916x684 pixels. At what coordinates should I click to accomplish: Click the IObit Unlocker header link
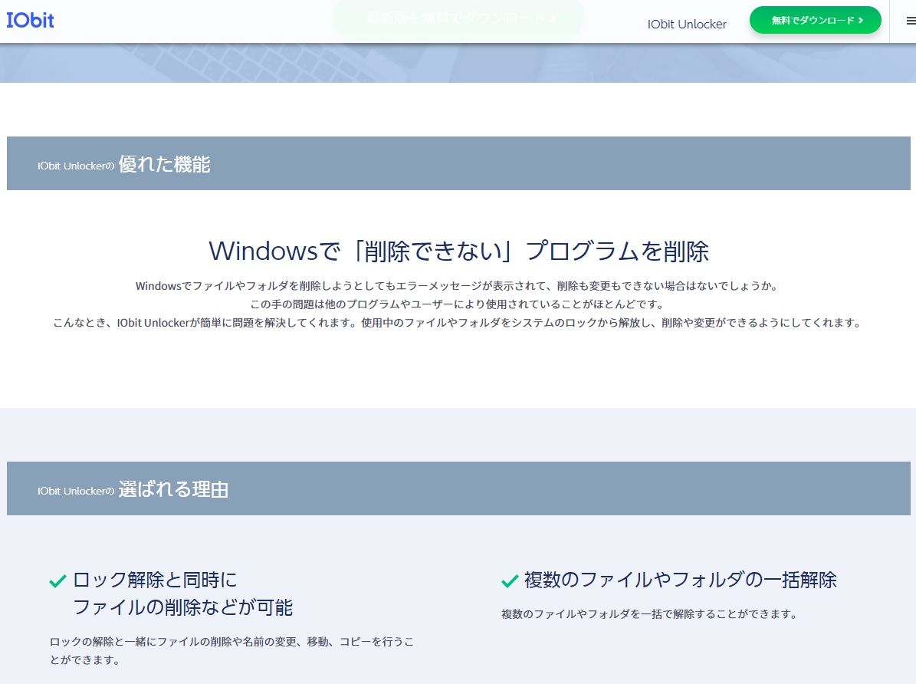687,24
